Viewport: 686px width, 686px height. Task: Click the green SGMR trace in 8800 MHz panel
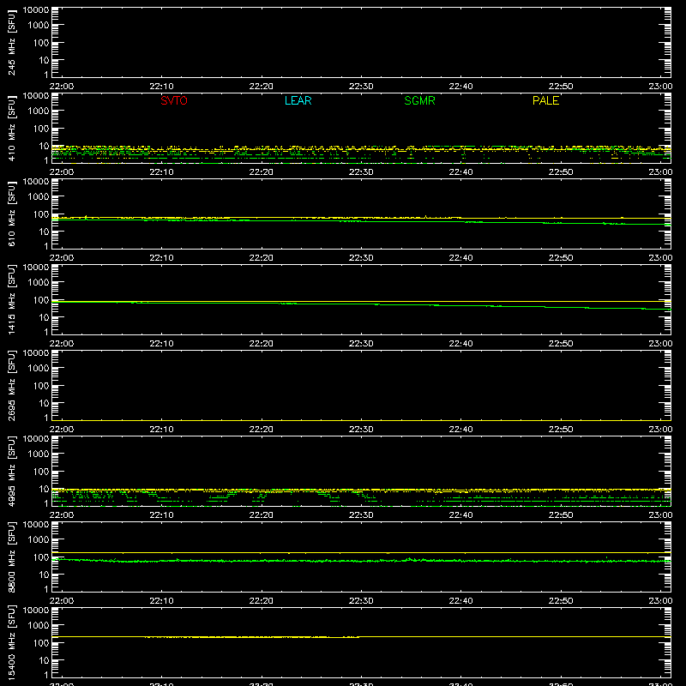coord(361,561)
